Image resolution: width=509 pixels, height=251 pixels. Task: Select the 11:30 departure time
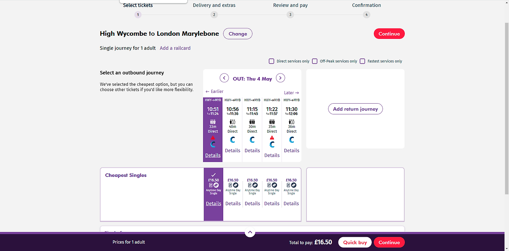[291, 109]
